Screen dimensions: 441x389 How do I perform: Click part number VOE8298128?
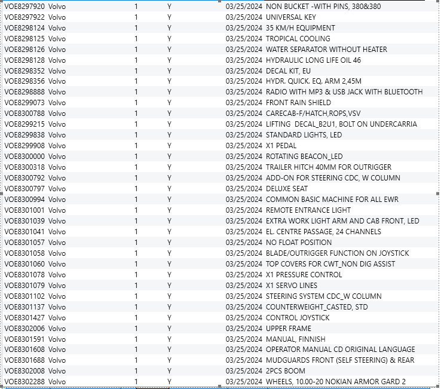click(x=24, y=60)
